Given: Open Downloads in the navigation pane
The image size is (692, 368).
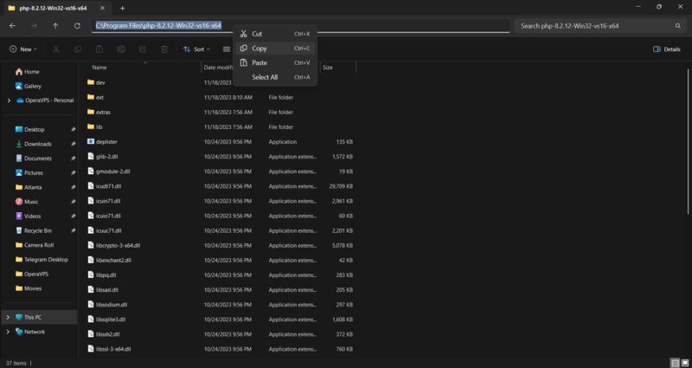Looking at the screenshot, I should [38, 144].
